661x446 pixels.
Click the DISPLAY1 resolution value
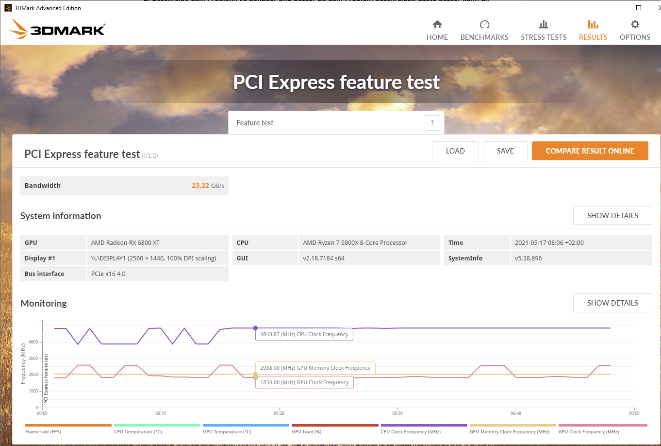pyautogui.click(x=154, y=258)
